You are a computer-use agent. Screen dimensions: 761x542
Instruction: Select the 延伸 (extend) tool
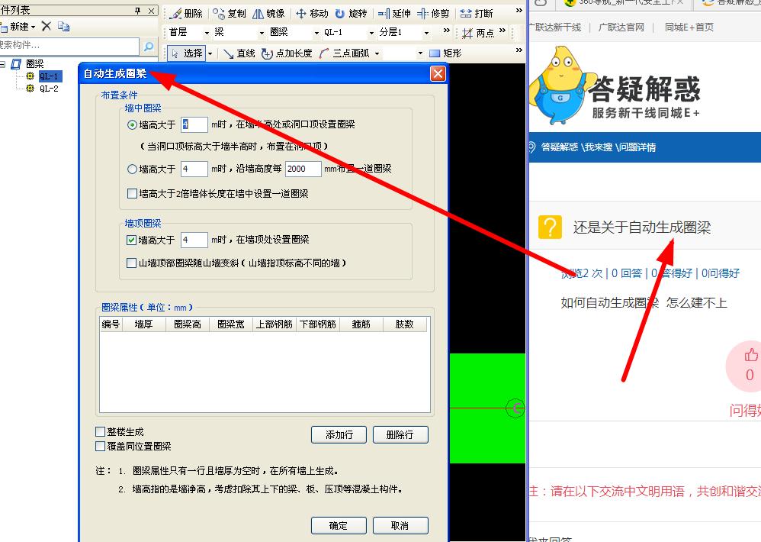click(394, 14)
